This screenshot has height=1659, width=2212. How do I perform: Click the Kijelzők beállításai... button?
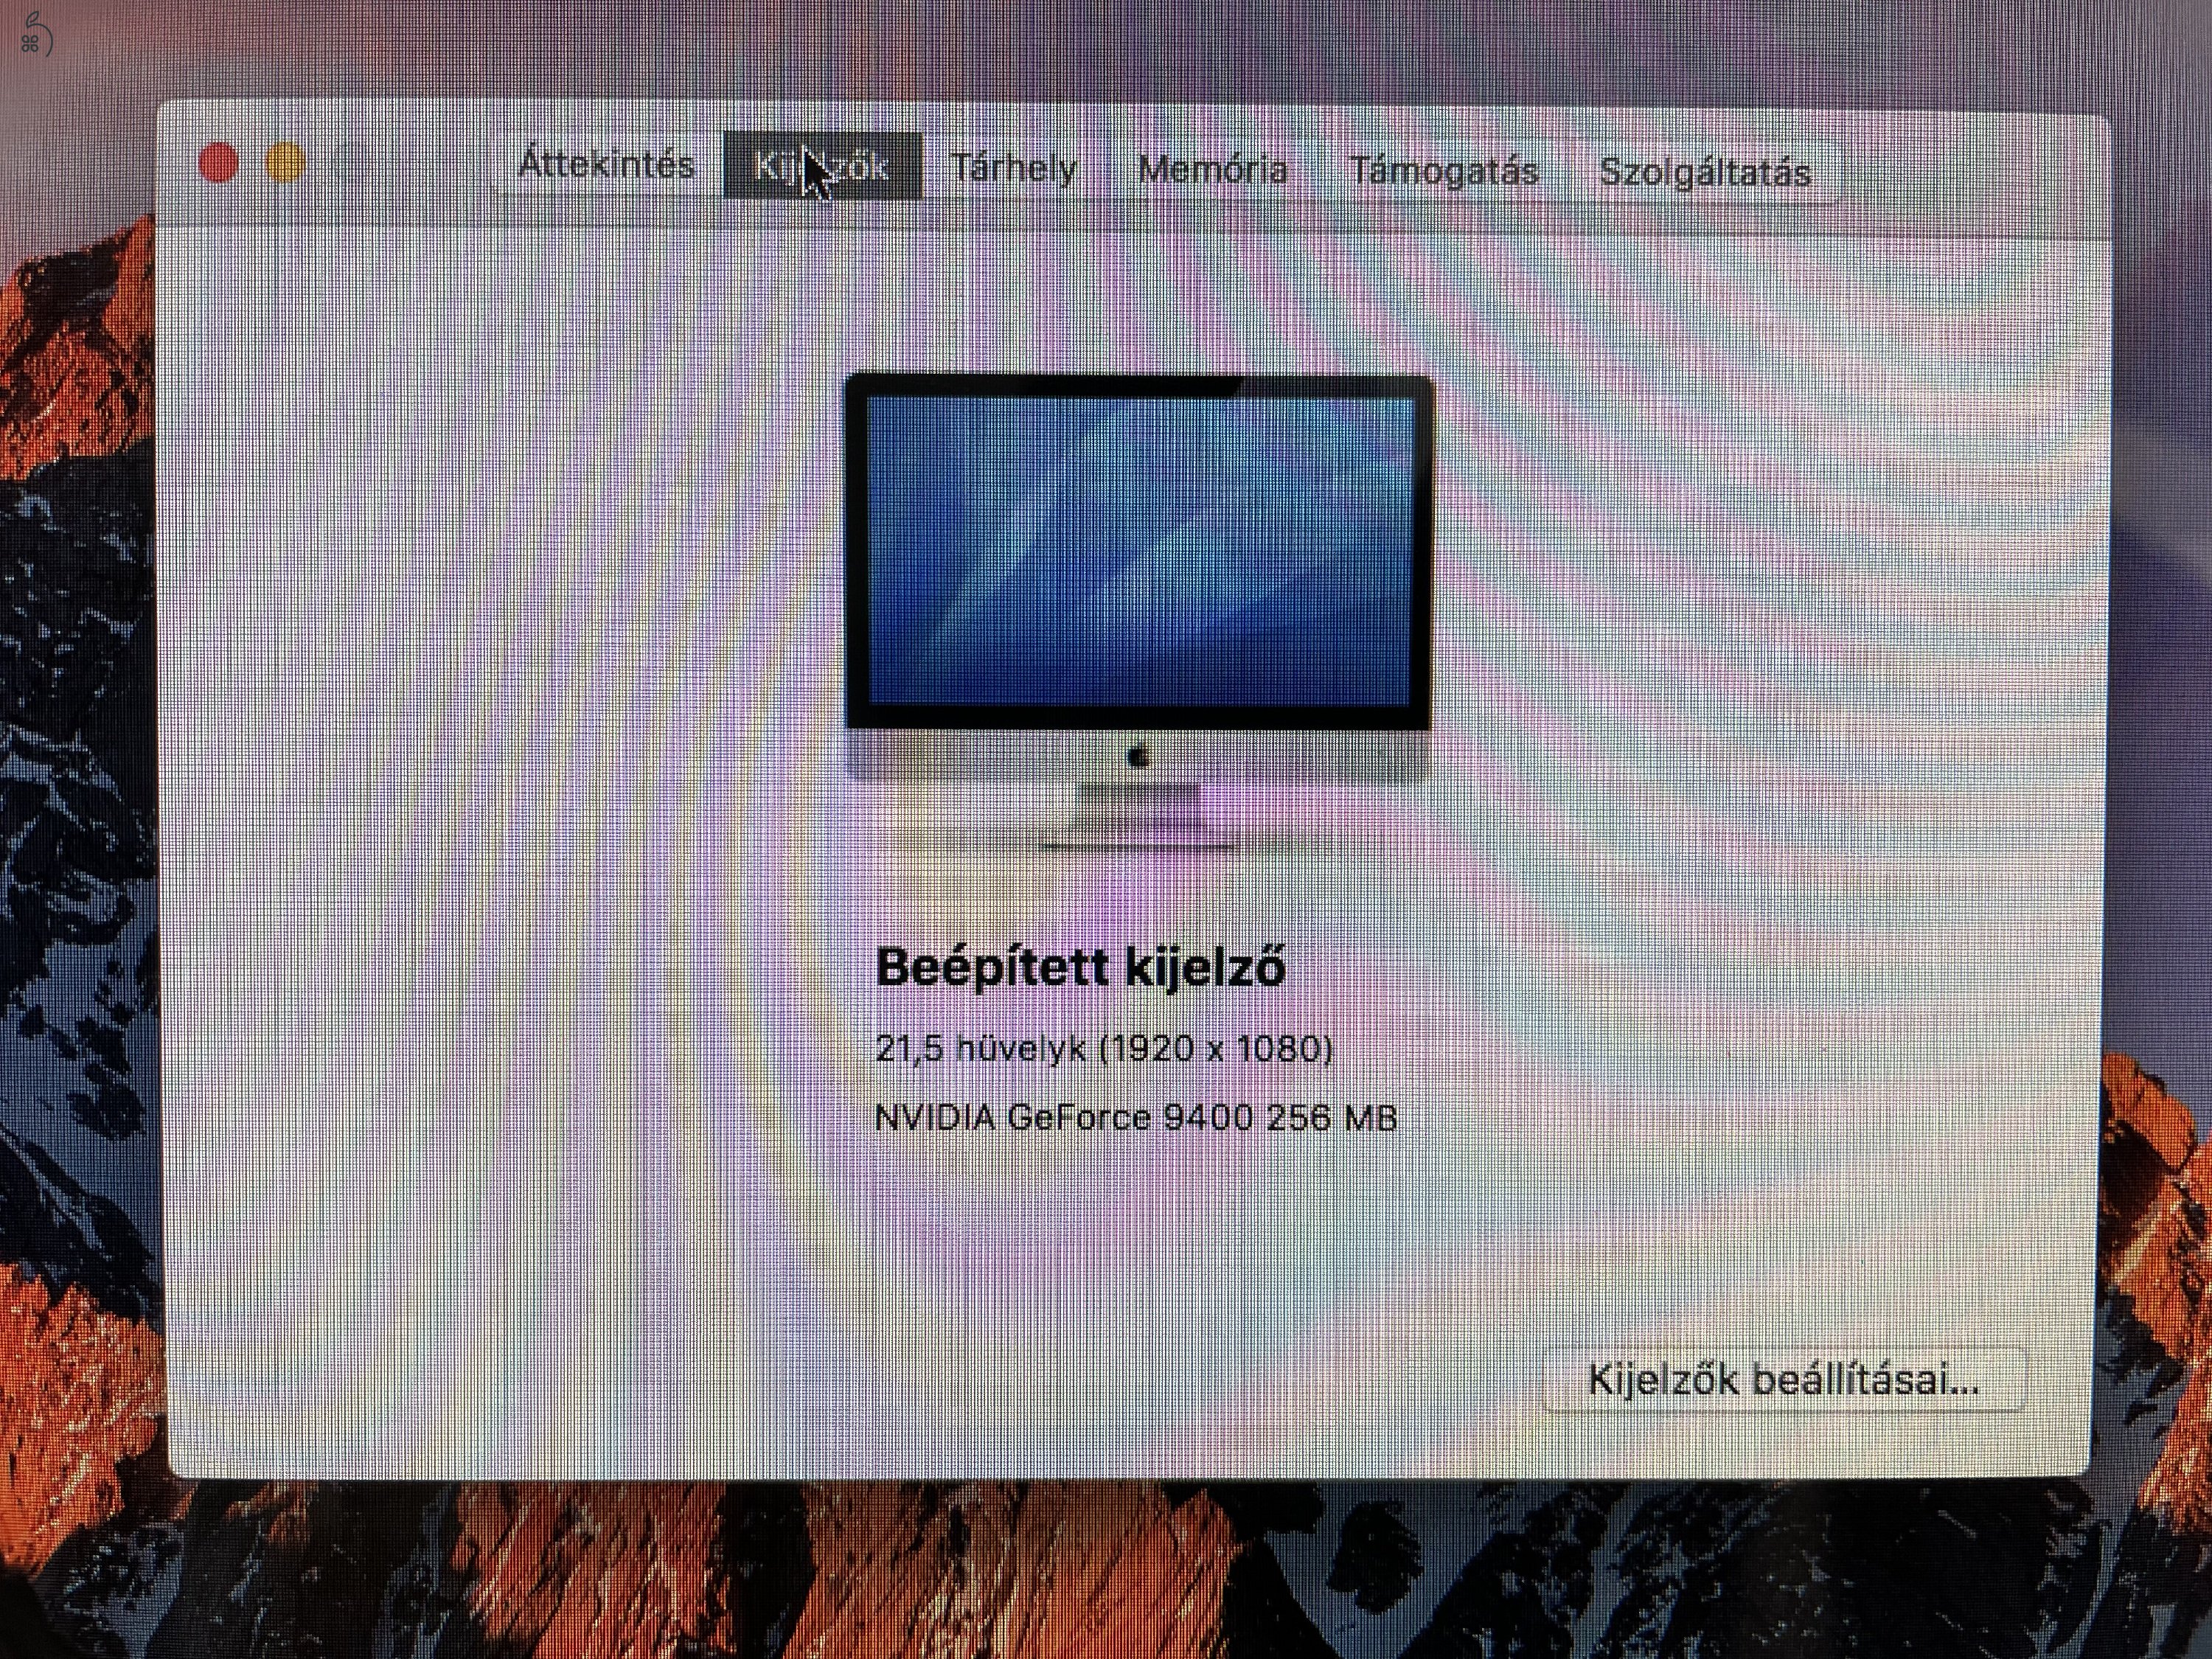tap(1783, 1379)
